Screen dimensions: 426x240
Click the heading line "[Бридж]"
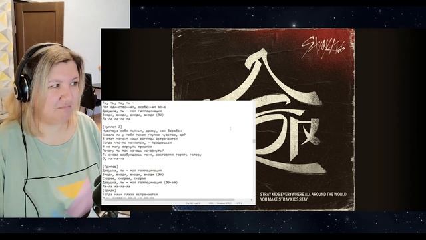pos(109,191)
